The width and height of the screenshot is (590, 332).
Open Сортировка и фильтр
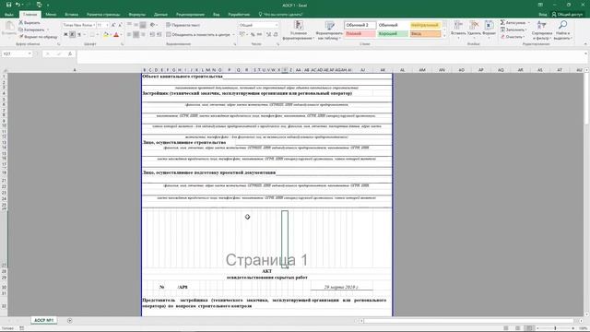click(542, 30)
